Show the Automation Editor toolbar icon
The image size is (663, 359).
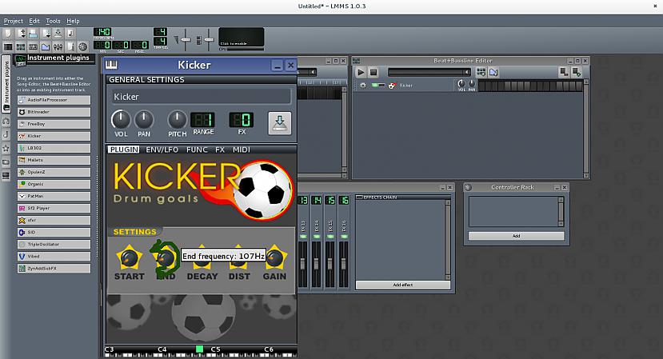46,46
